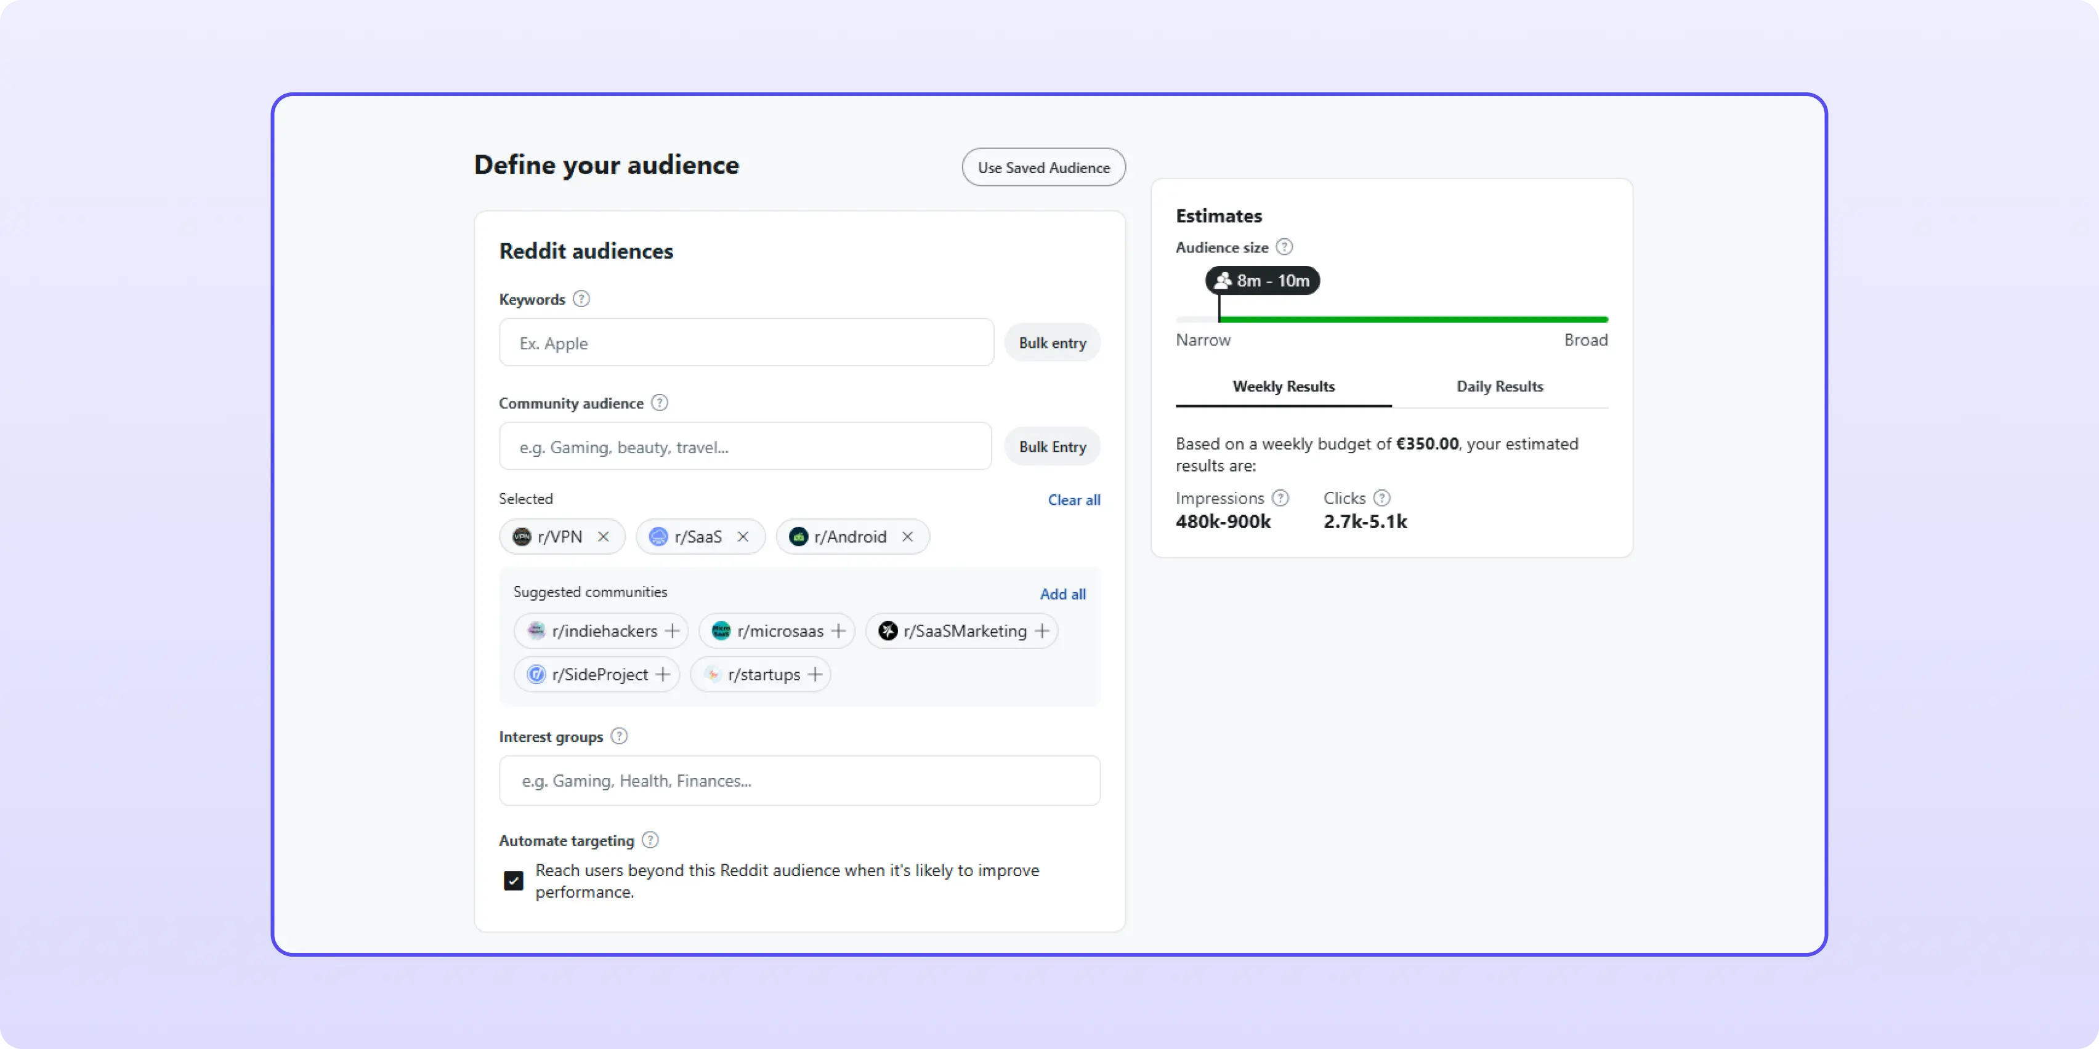The height and width of the screenshot is (1049, 2099).
Task: Click the Add all link
Action: click(1062, 595)
